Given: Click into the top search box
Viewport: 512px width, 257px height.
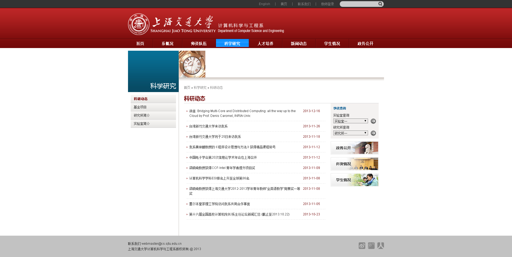Looking at the screenshot, I should pos(359,4).
